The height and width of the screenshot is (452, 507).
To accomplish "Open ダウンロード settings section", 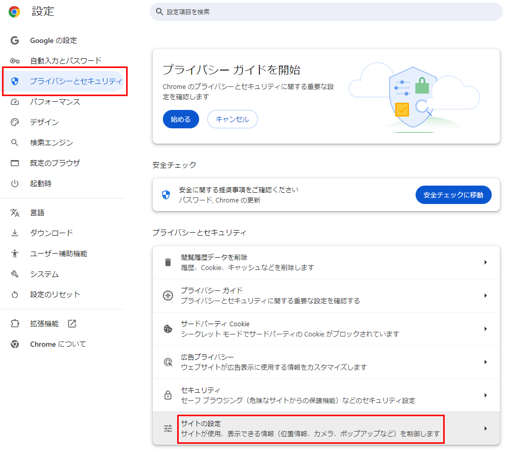I will (x=52, y=233).
